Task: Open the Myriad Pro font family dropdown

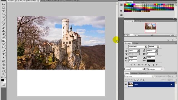Action: (146, 46)
